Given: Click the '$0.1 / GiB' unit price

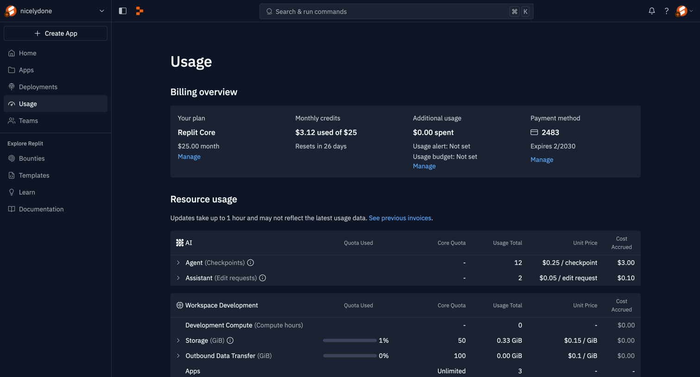Looking at the screenshot, I should tap(582, 356).
